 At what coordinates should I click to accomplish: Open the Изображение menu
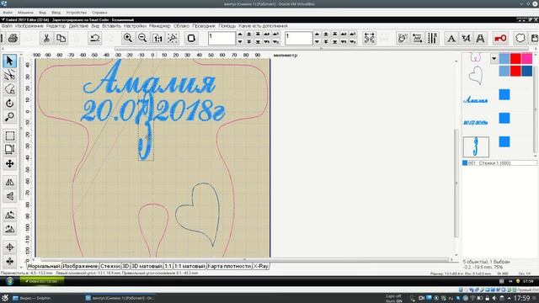click(29, 26)
